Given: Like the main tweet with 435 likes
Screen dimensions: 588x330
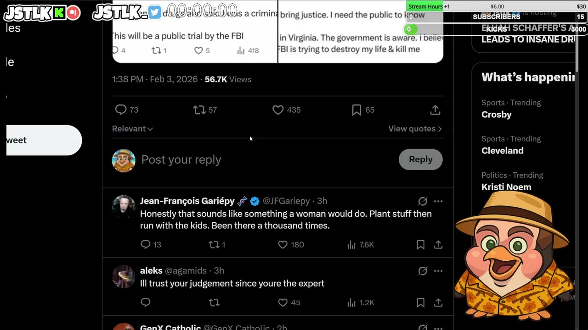Looking at the screenshot, I should [278, 110].
